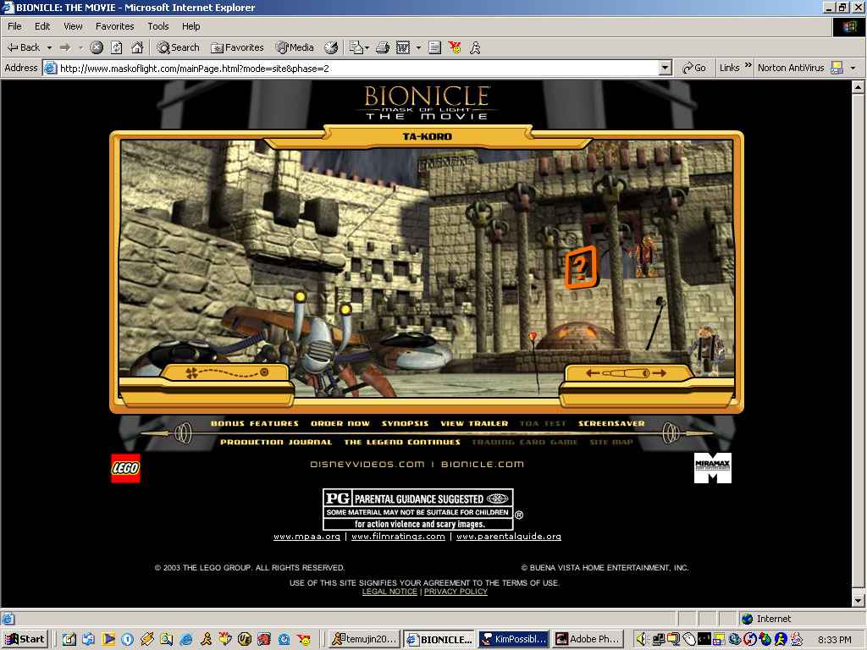Click the vertical scrollbar up arrow
Screen dimensions: 867x650
(x=858, y=87)
